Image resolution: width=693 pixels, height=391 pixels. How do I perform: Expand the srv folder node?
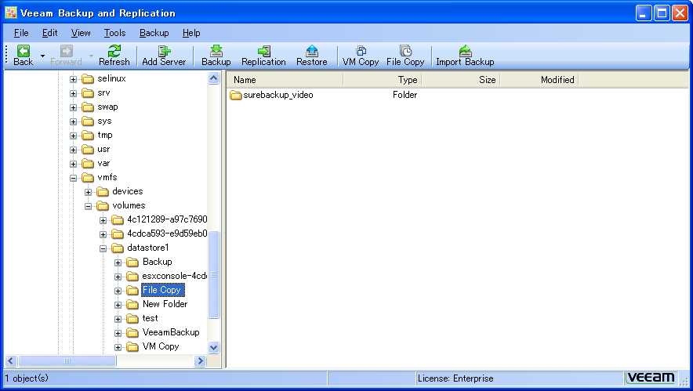click(74, 94)
